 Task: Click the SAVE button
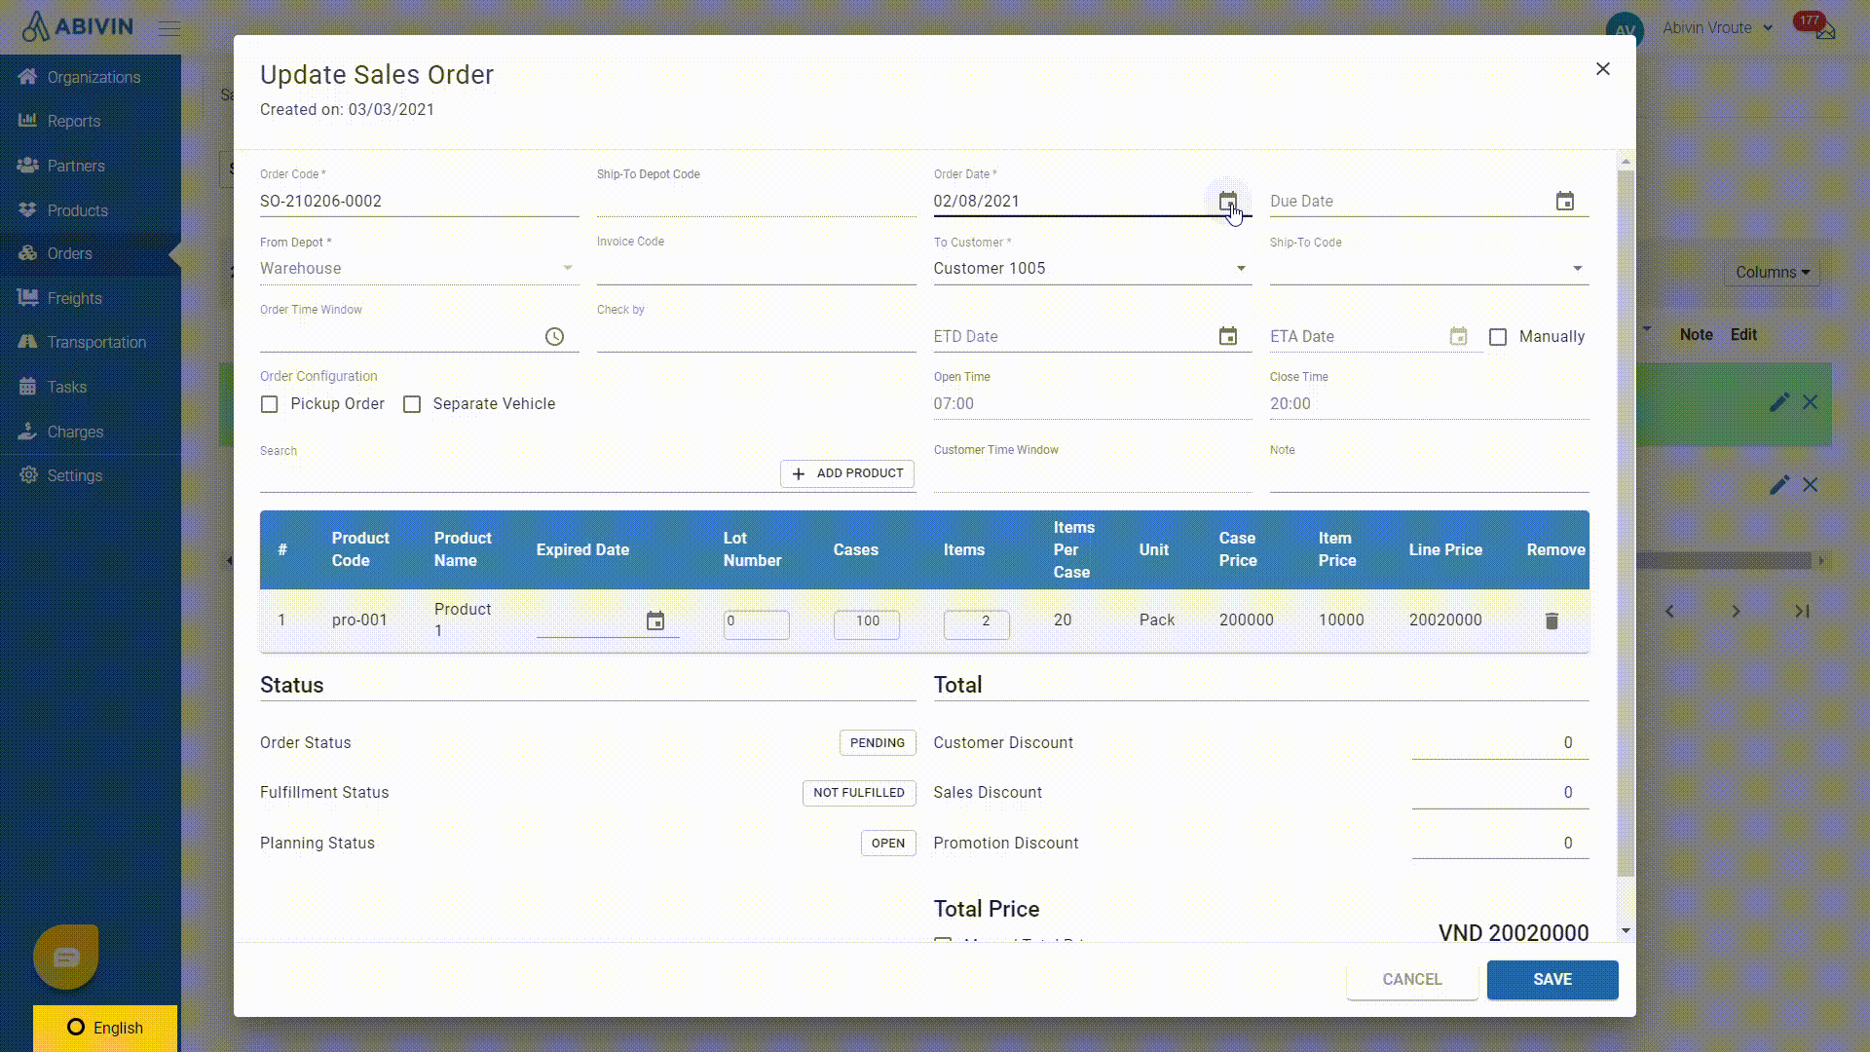1552,979
